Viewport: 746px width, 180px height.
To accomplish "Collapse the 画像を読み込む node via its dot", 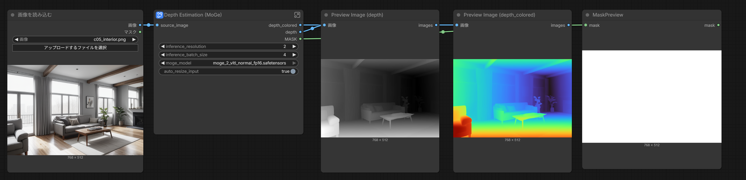I will (x=13, y=15).
